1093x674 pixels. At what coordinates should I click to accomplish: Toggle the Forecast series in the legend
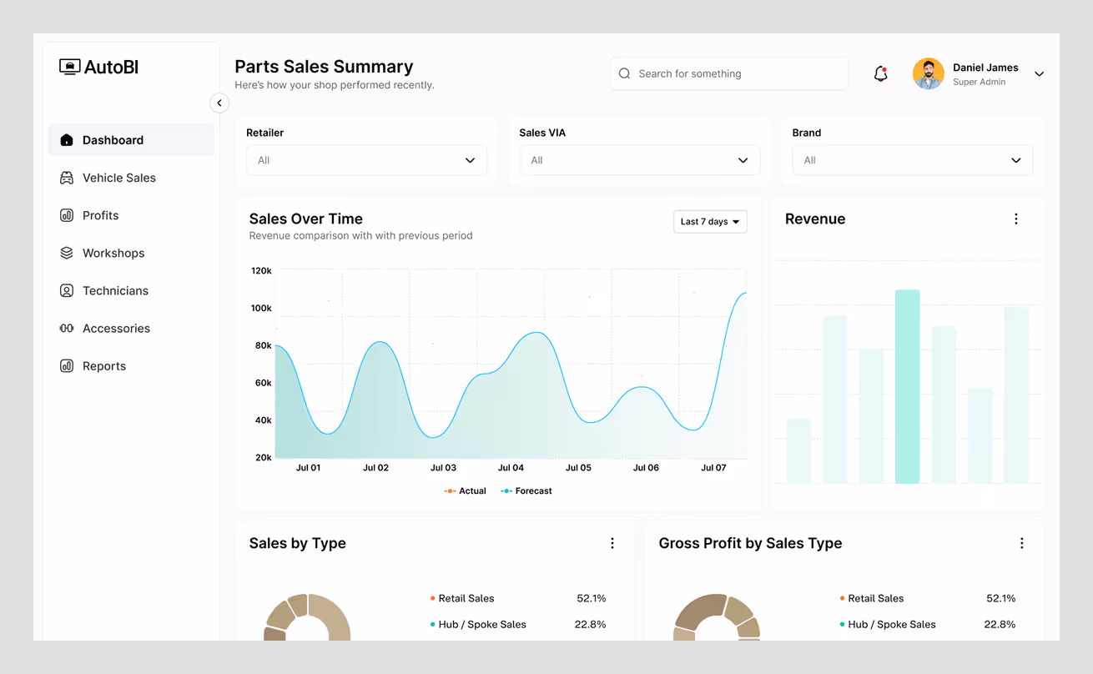526,490
